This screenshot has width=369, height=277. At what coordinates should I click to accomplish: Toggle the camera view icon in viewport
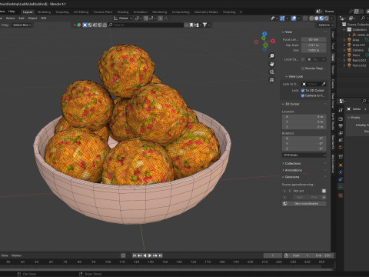click(272, 72)
